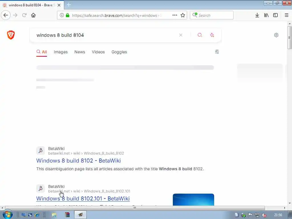The image size is (292, 219).
Task: Open Brave AI answer sparkle icon
Action: point(212,35)
